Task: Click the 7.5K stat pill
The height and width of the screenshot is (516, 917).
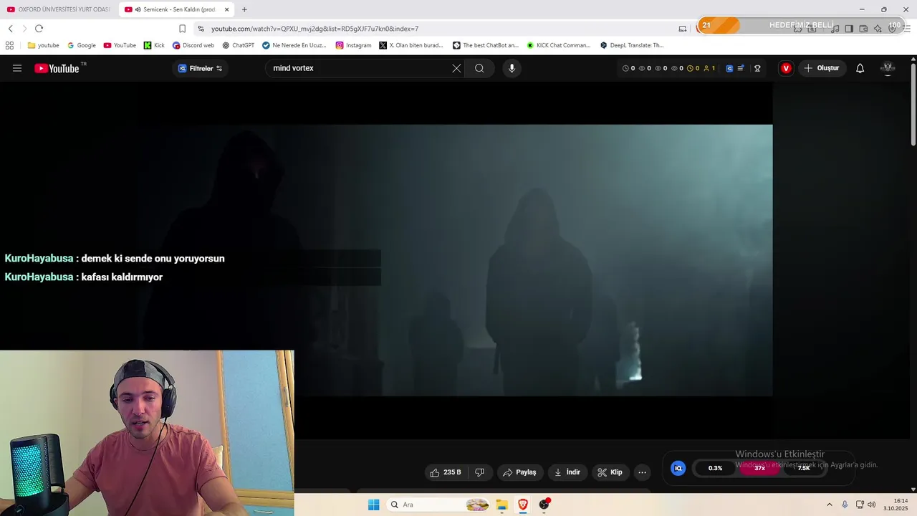Action: tap(804, 468)
